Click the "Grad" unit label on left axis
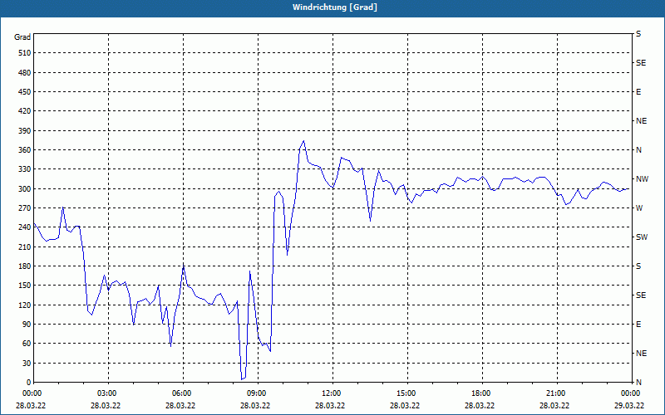Screen dimensions: 665x415 tap(22, 37)
